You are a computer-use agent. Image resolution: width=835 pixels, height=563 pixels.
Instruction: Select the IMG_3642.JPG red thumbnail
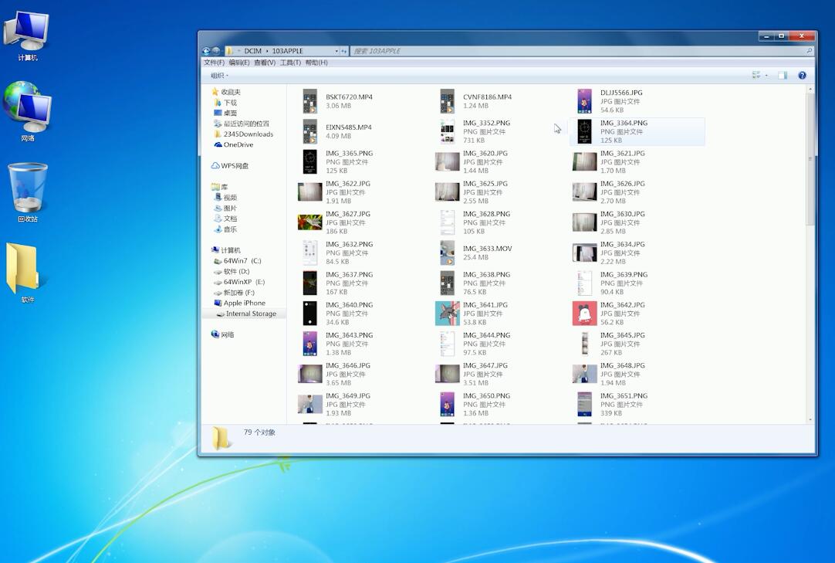tap(585, 314)
